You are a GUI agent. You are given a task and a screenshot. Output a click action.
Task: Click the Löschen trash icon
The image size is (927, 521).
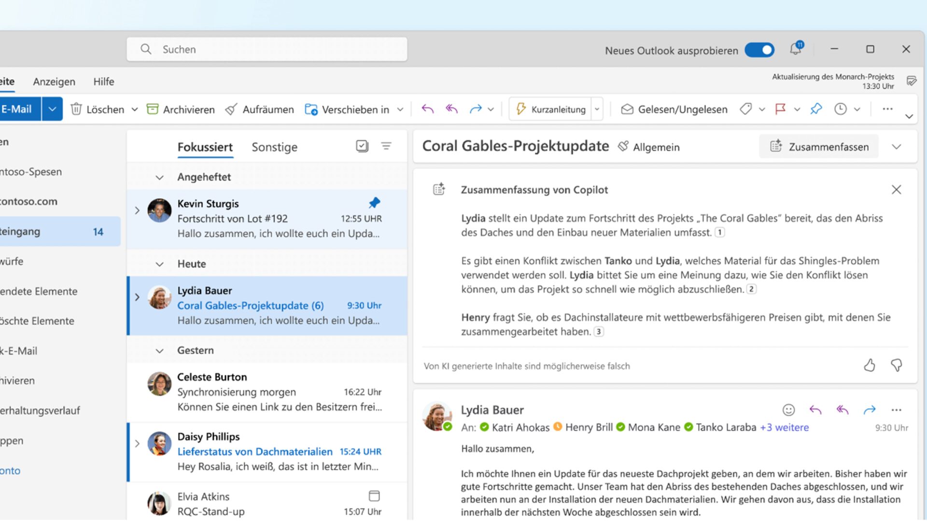click(76, 109)
